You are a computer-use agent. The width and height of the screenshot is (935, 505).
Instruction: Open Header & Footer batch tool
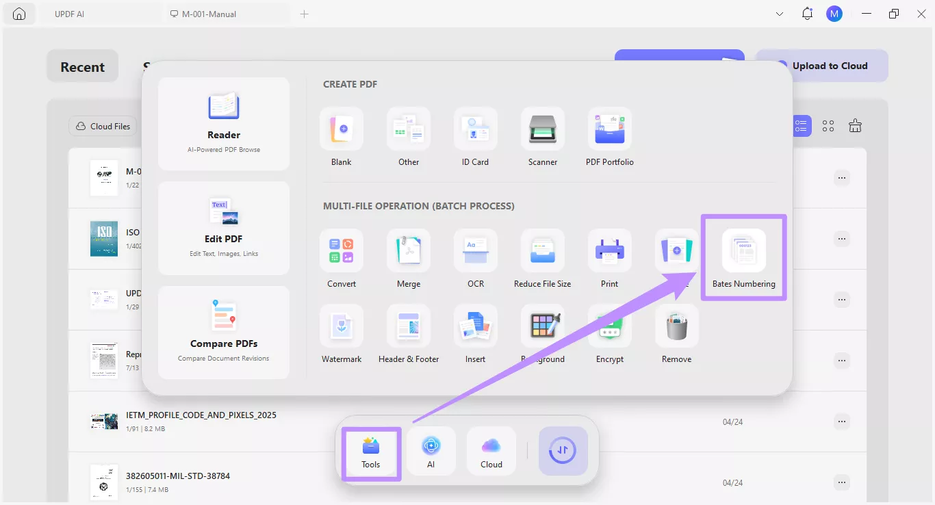[409, 334]
